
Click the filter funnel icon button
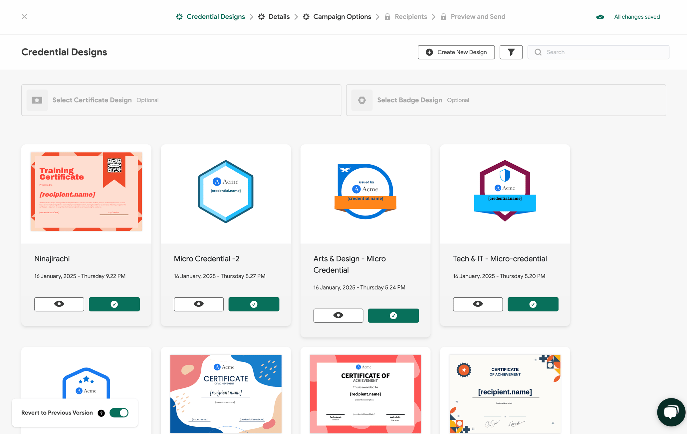(511, 52)
